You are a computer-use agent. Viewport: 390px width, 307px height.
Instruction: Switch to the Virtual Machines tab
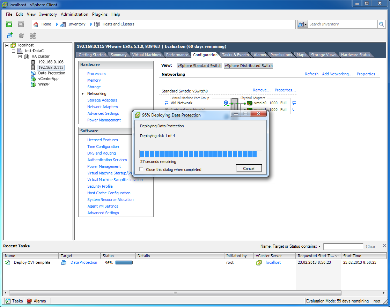point(147,55)
